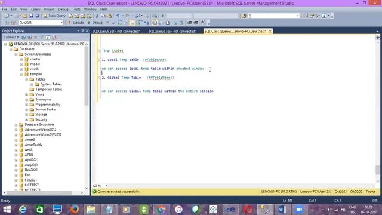Click the Filter icon in Object Explorer
The width and height of the screenshot is (382, 215).
coord(42,37)
